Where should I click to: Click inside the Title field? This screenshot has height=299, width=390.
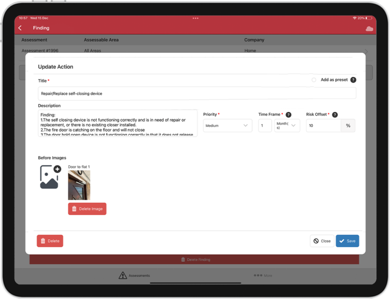(197, 93)
